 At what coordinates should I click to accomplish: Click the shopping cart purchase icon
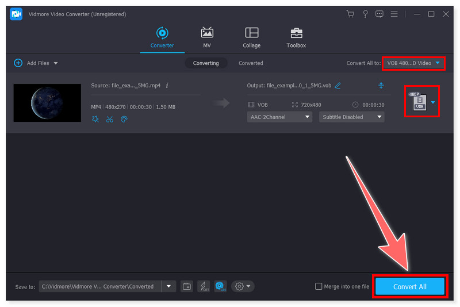pos(350,14)
